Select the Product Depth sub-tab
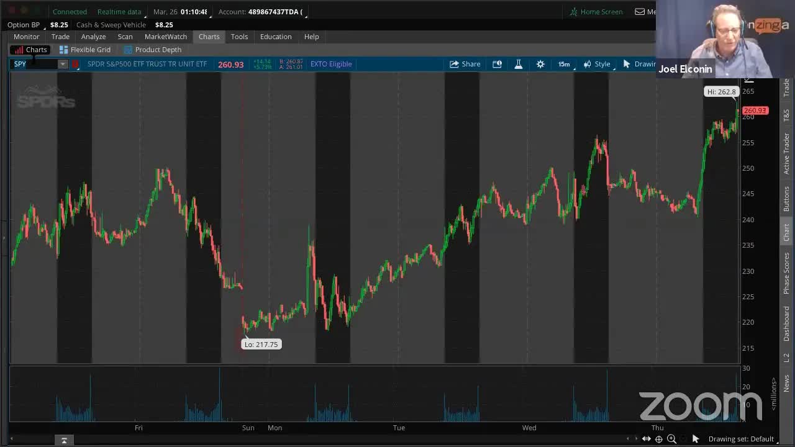795x447 pixels. pos(153,50)
